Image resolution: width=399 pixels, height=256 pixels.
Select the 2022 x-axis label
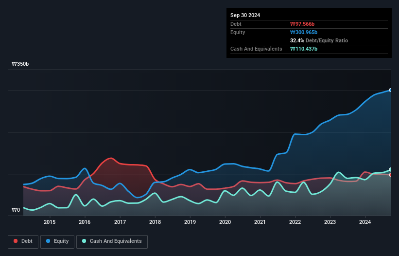click(295, 222)
